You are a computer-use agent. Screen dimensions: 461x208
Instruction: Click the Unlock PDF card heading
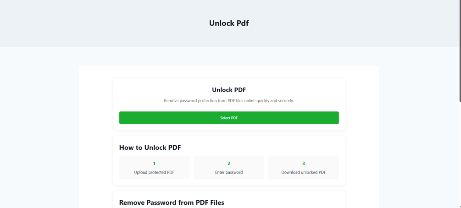click(229, 90)
